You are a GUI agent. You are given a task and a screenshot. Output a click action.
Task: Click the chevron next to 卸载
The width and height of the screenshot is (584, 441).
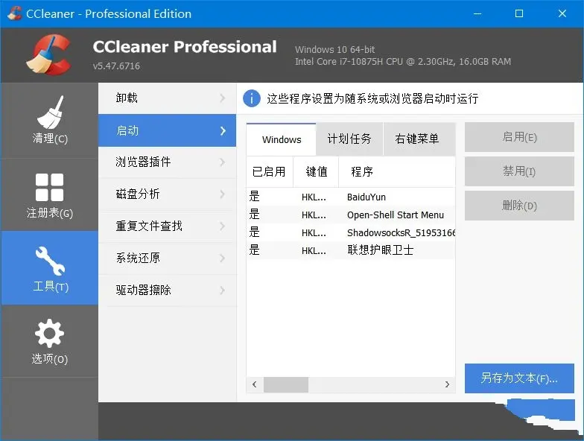[223, 98]
